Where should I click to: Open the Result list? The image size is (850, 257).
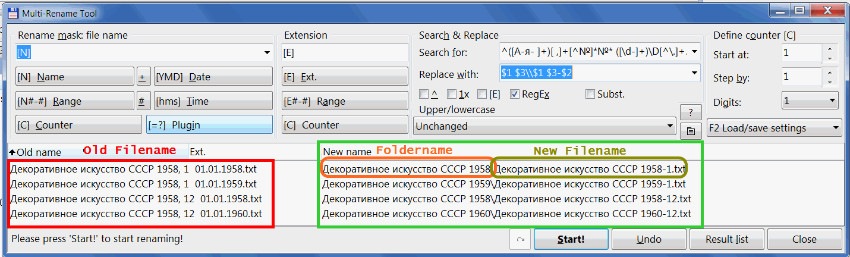726,239
